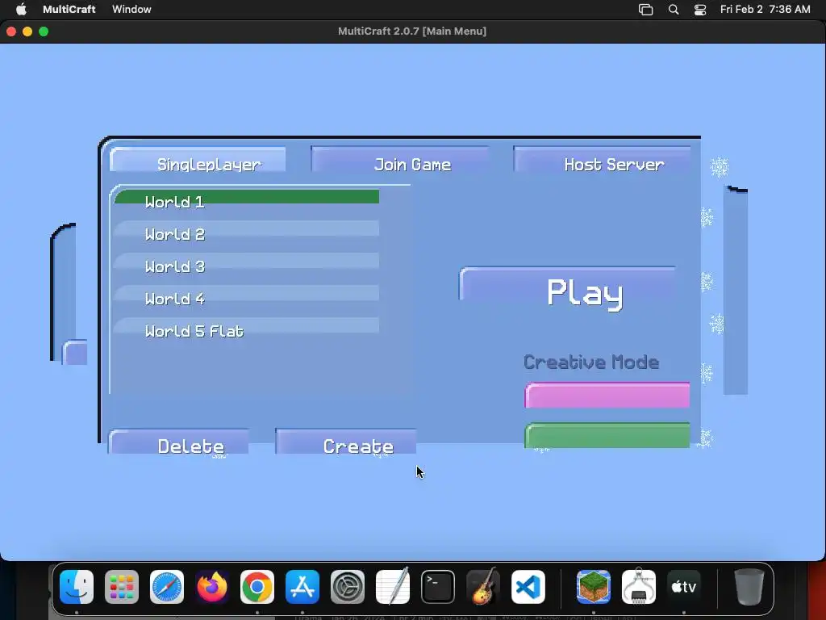Click the Stage Manager menu bar icon
Image resolution: width=826 pixels, height=620 pixels.
[x=646, y=10]
